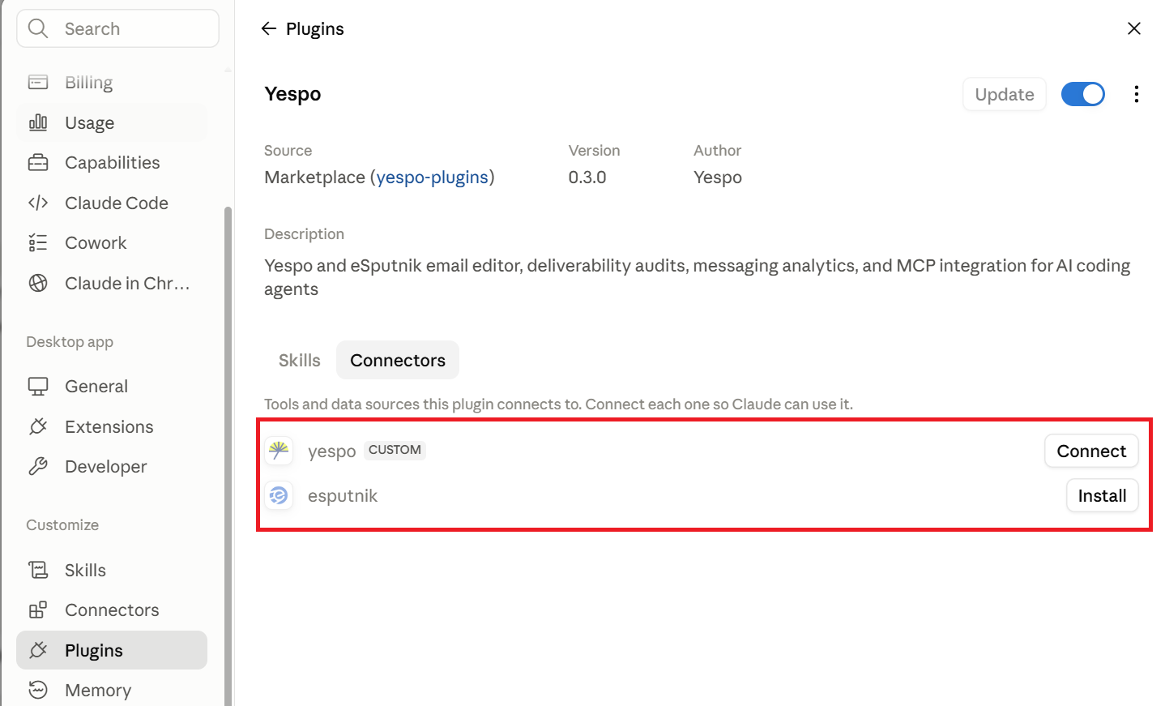
Task: Open Skills in Customize section
Action: pyautogui.click(x=112, y=570)
